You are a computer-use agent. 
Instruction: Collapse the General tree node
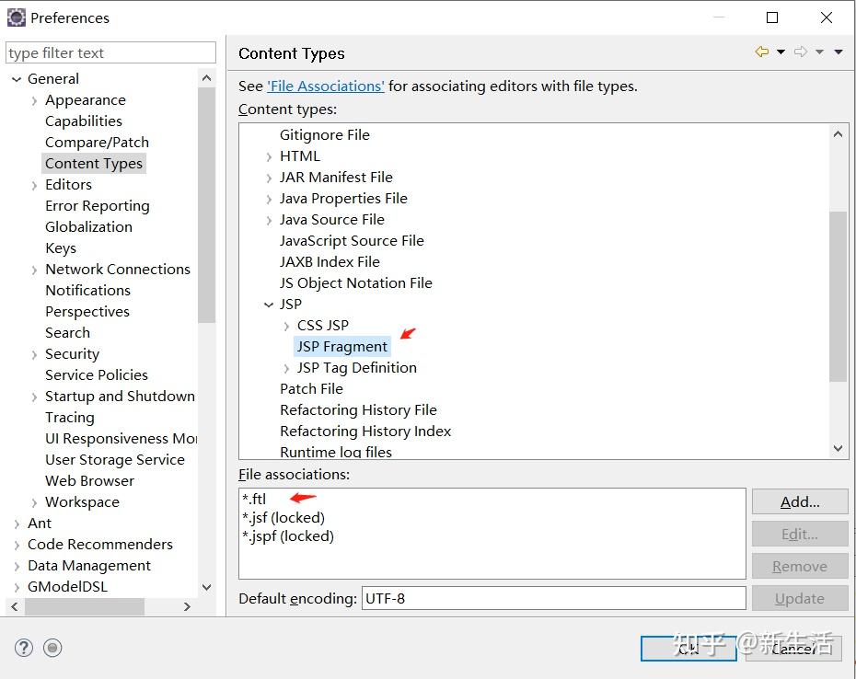[x=17, y=79]
